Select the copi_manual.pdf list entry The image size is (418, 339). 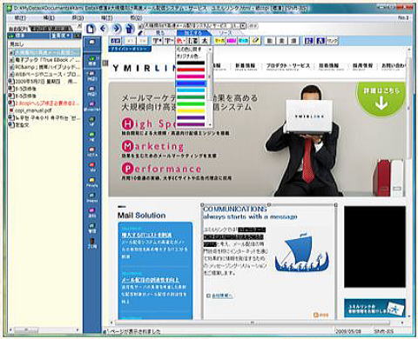(44, 110)
